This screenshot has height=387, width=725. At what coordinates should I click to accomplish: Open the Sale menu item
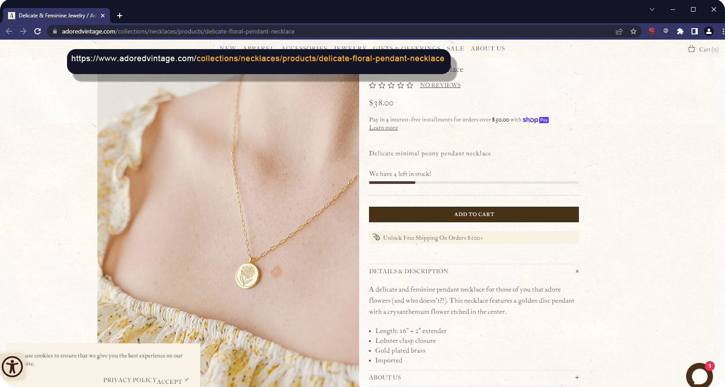coord(456,49)
